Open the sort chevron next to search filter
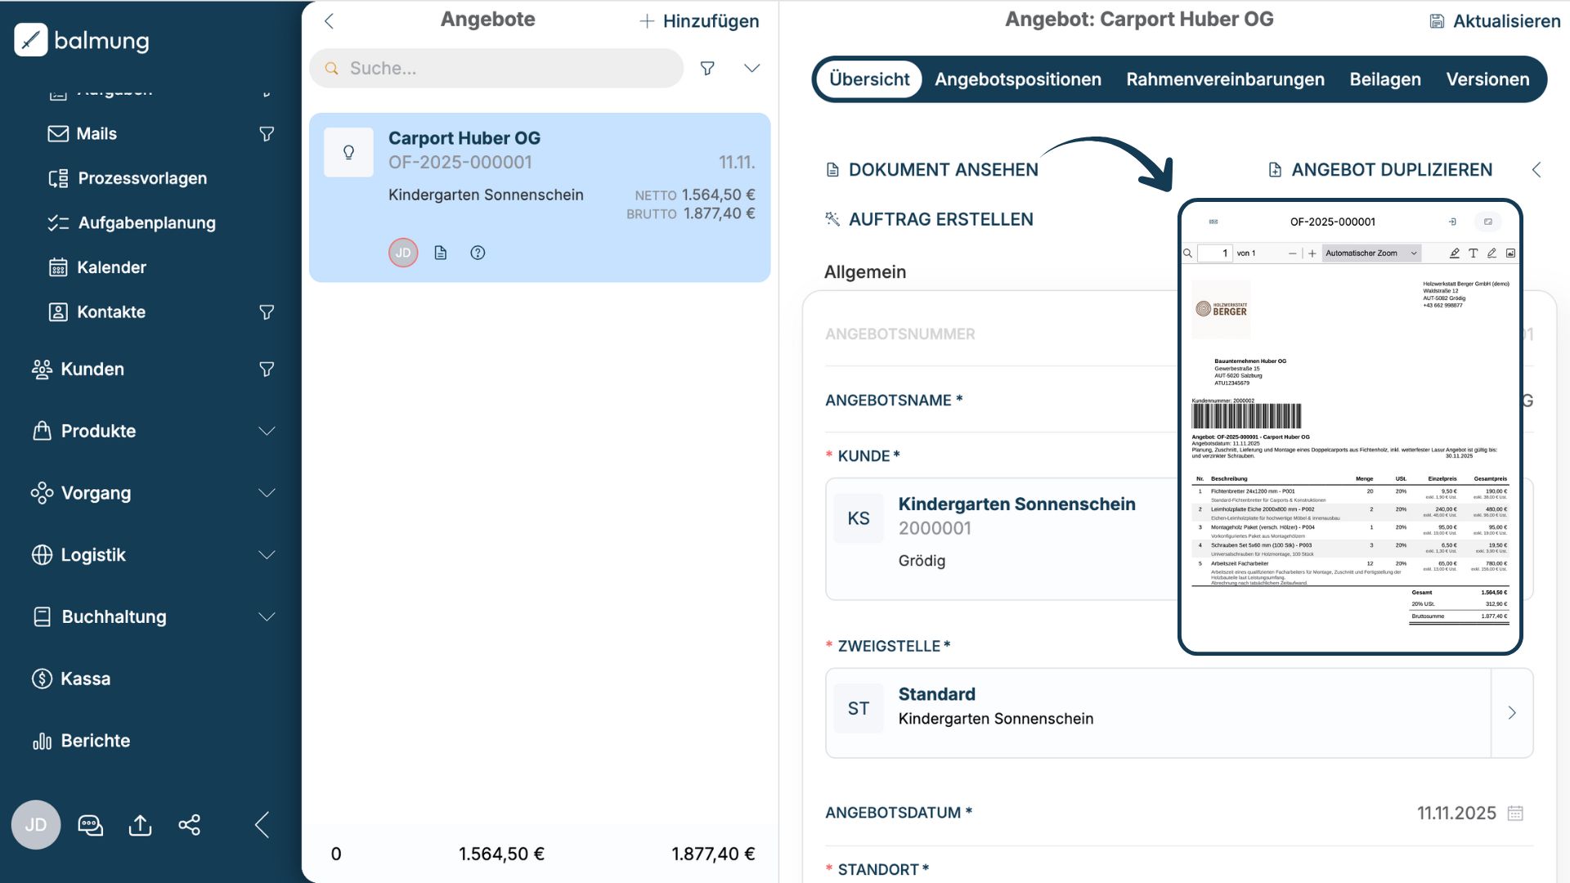Viewport: 1570px width, 883px height. 751,69
